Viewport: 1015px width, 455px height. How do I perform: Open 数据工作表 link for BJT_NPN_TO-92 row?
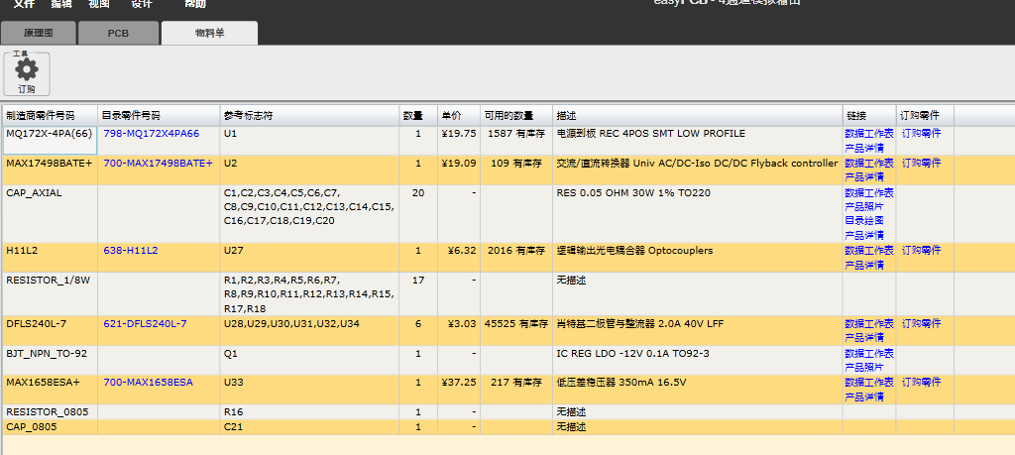click(868, 353)
